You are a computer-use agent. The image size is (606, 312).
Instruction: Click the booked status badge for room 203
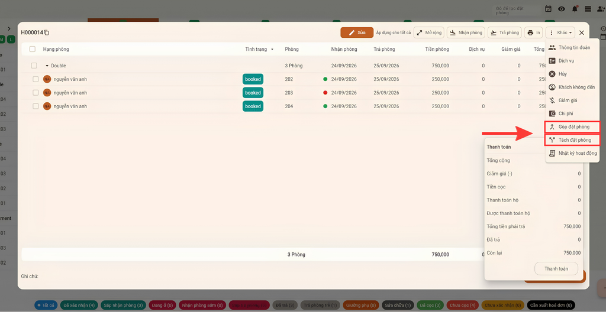coord(253,93)
